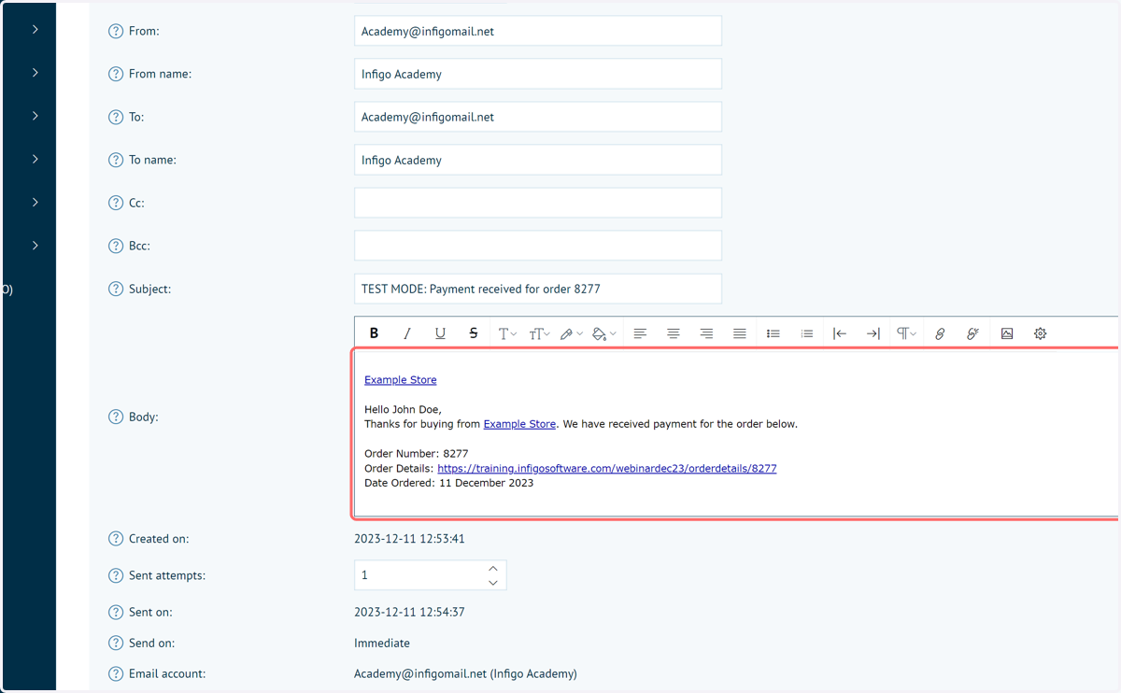1121x693 pixels.
Task: Click the help icon next to Subject
Action: (116, 289)
